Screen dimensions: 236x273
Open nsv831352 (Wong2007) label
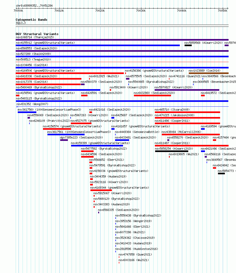[32, 104]
